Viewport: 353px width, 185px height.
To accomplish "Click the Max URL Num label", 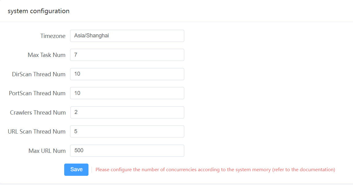I will click(47, 151).
